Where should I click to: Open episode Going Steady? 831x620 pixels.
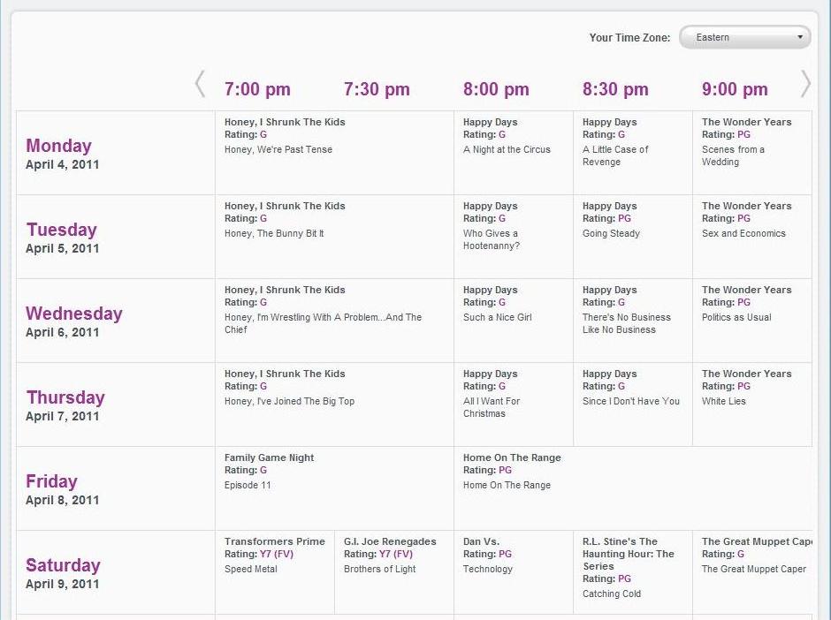pos(611,233)
